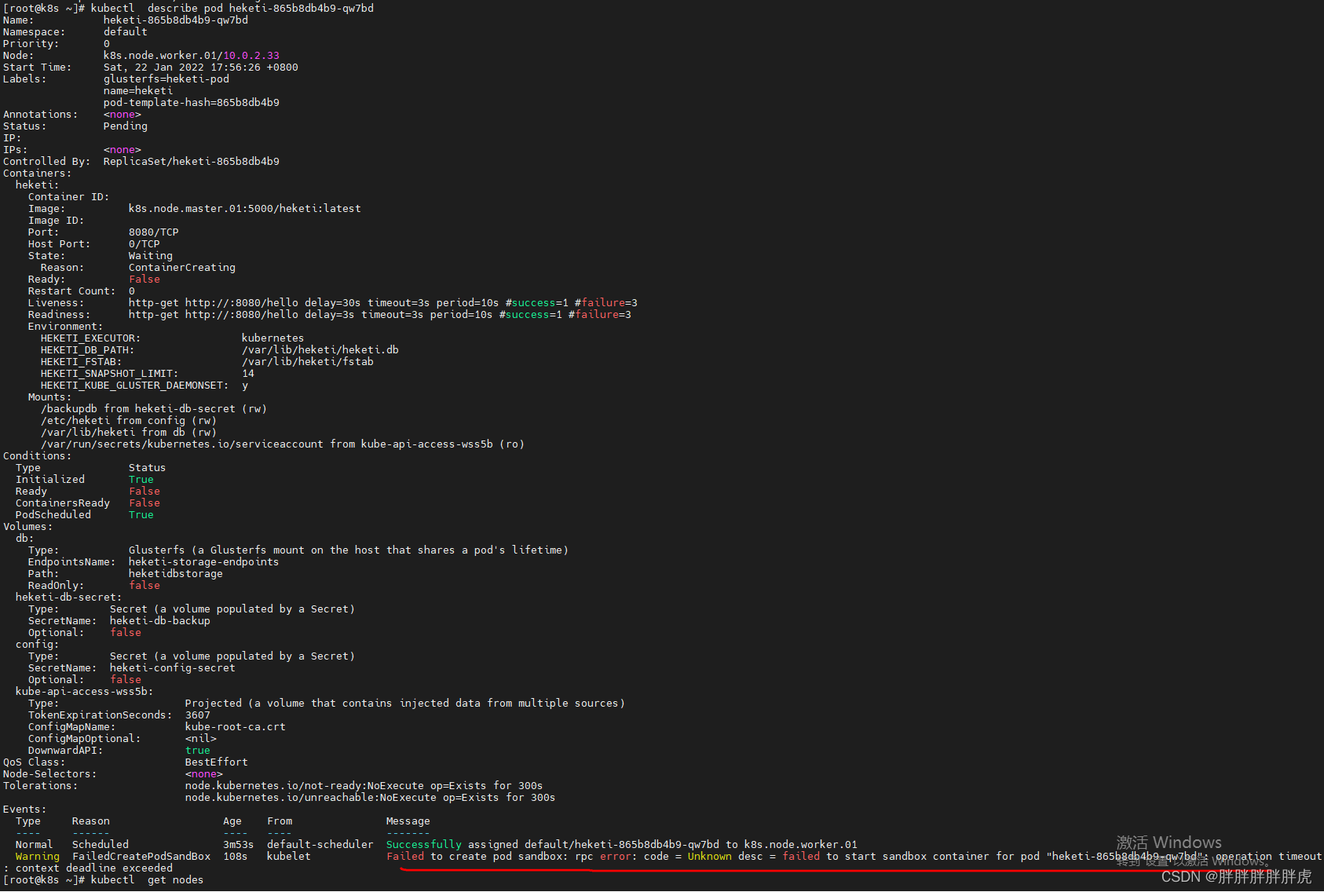This screenshot has width=1324, height=892.
Task: Click HEKETI_SNAPSHOT_LIMIT value '14'
Action: (248, 374)
